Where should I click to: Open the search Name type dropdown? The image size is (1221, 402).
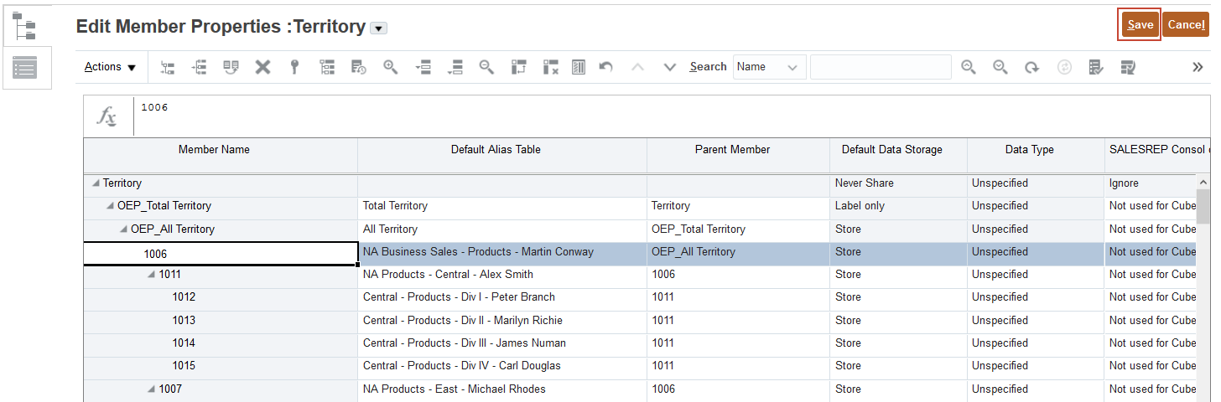tap(769, 67)
